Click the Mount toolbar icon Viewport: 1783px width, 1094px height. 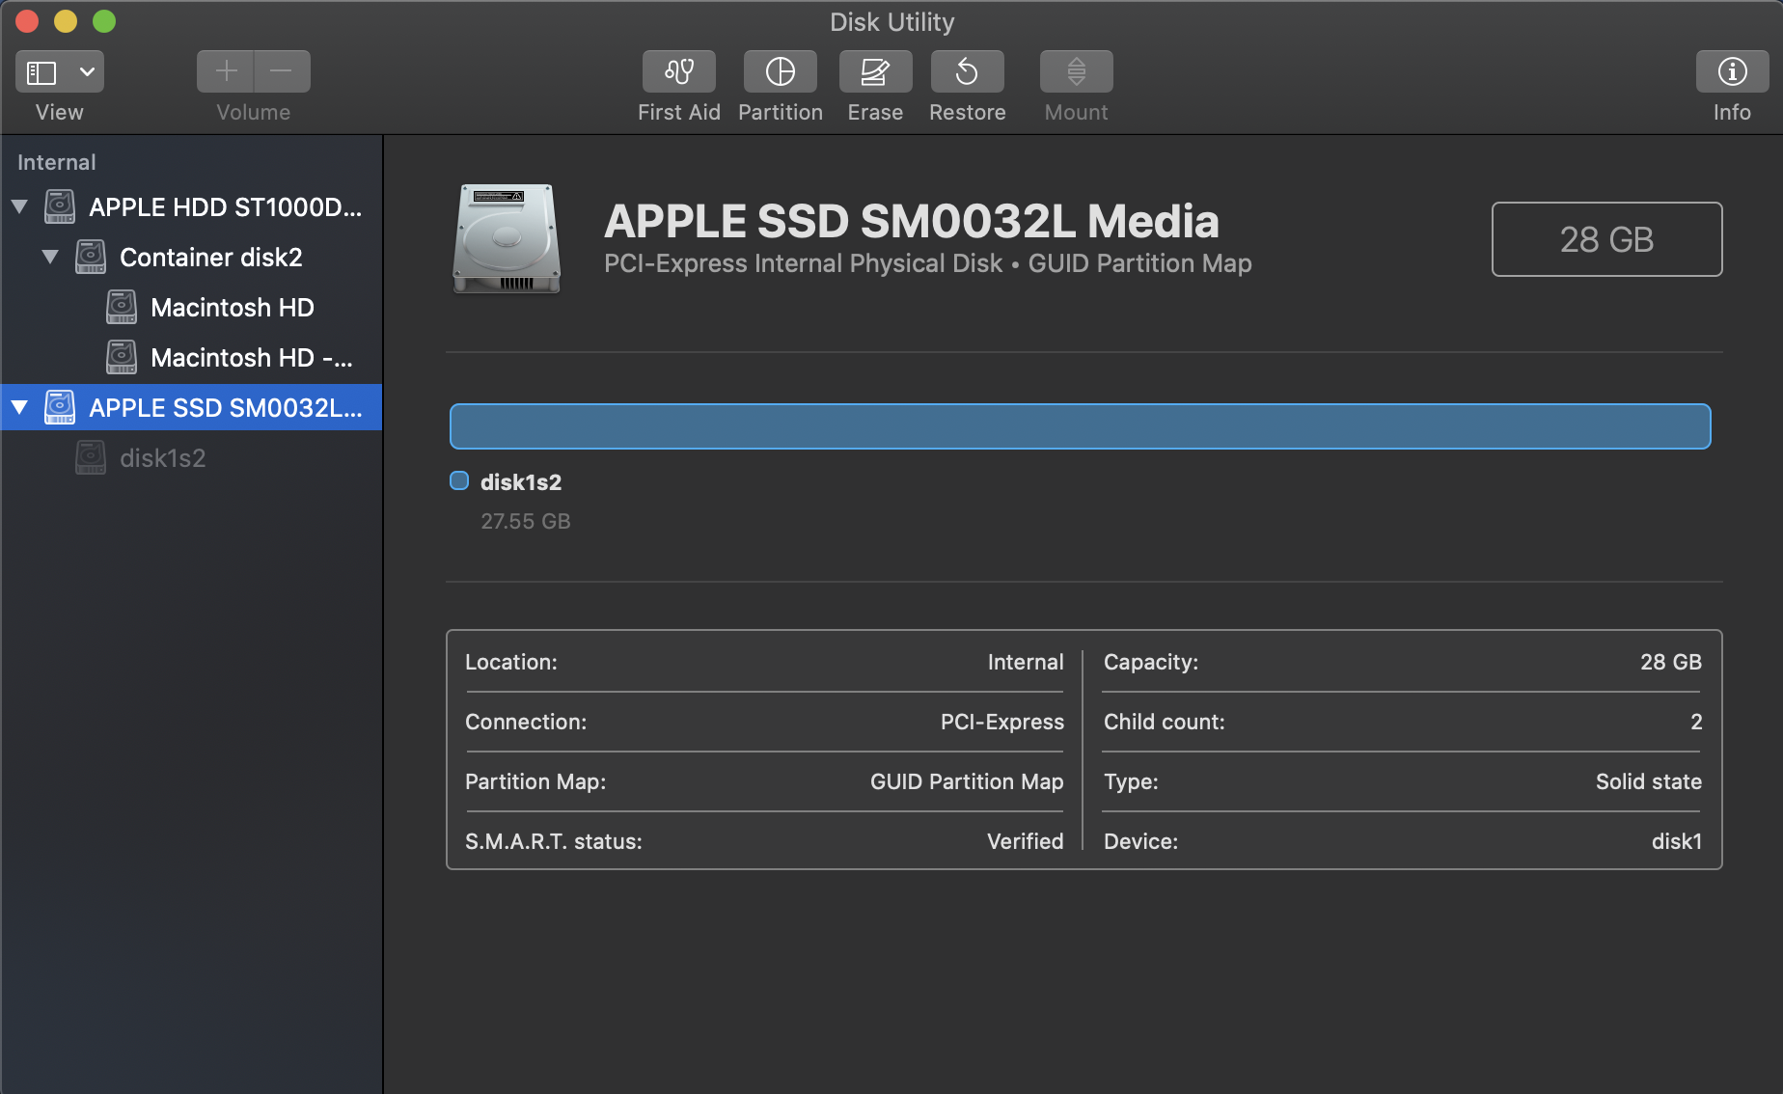pos(1077,71)
